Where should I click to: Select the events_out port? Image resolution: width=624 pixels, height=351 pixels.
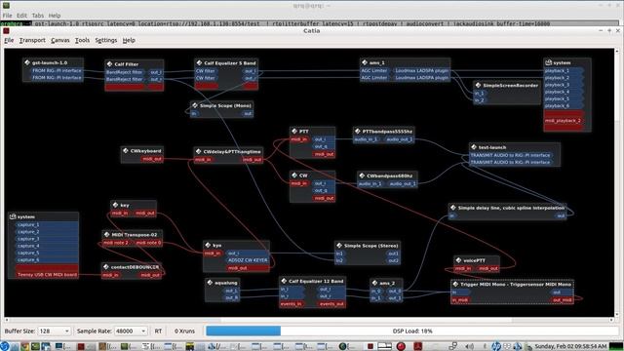pyautogui.click(x=331, y=303)
